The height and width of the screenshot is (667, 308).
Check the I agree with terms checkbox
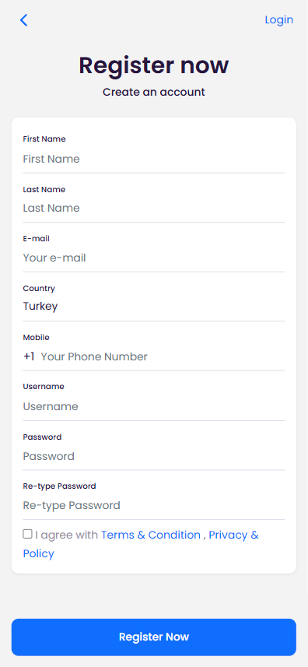(x=27, y=534)
